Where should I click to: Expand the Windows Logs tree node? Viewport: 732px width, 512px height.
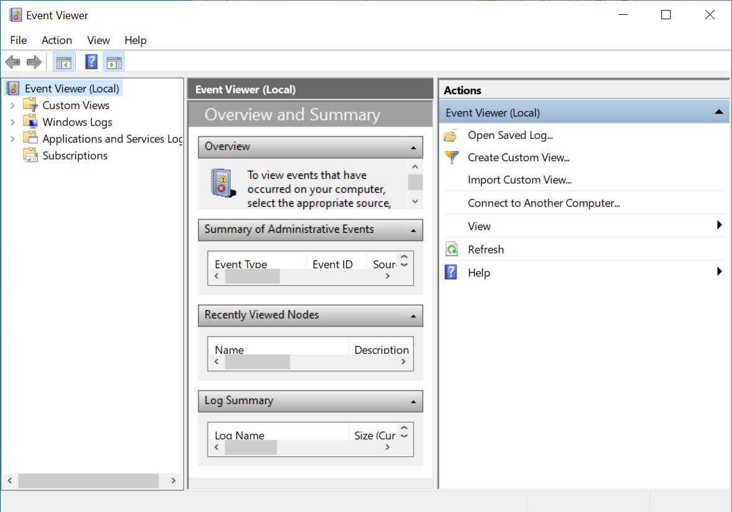12,122
